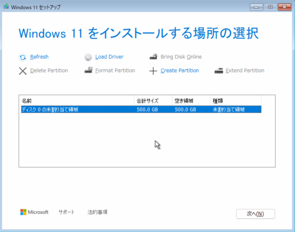Image resolution: width=295 pixels, height=232 pixels.
Task: Sort by the 合計サイズ column header
Action: (x=153, y=101)
